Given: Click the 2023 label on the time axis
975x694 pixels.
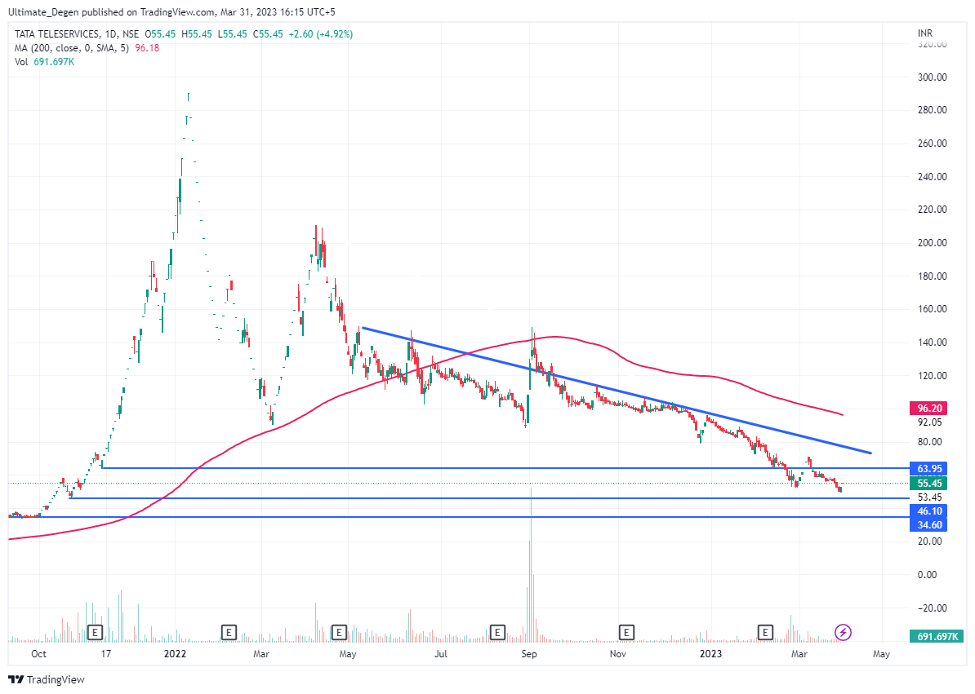Looking at the screenshot, I should (710, 654).
